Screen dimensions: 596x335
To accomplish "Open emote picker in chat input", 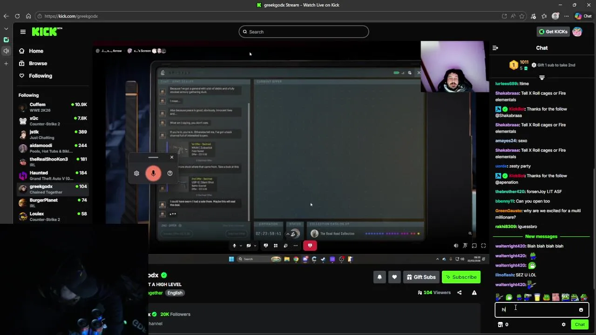I will (x=581, y=310).
